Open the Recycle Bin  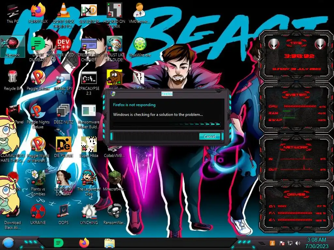[13, 80]
